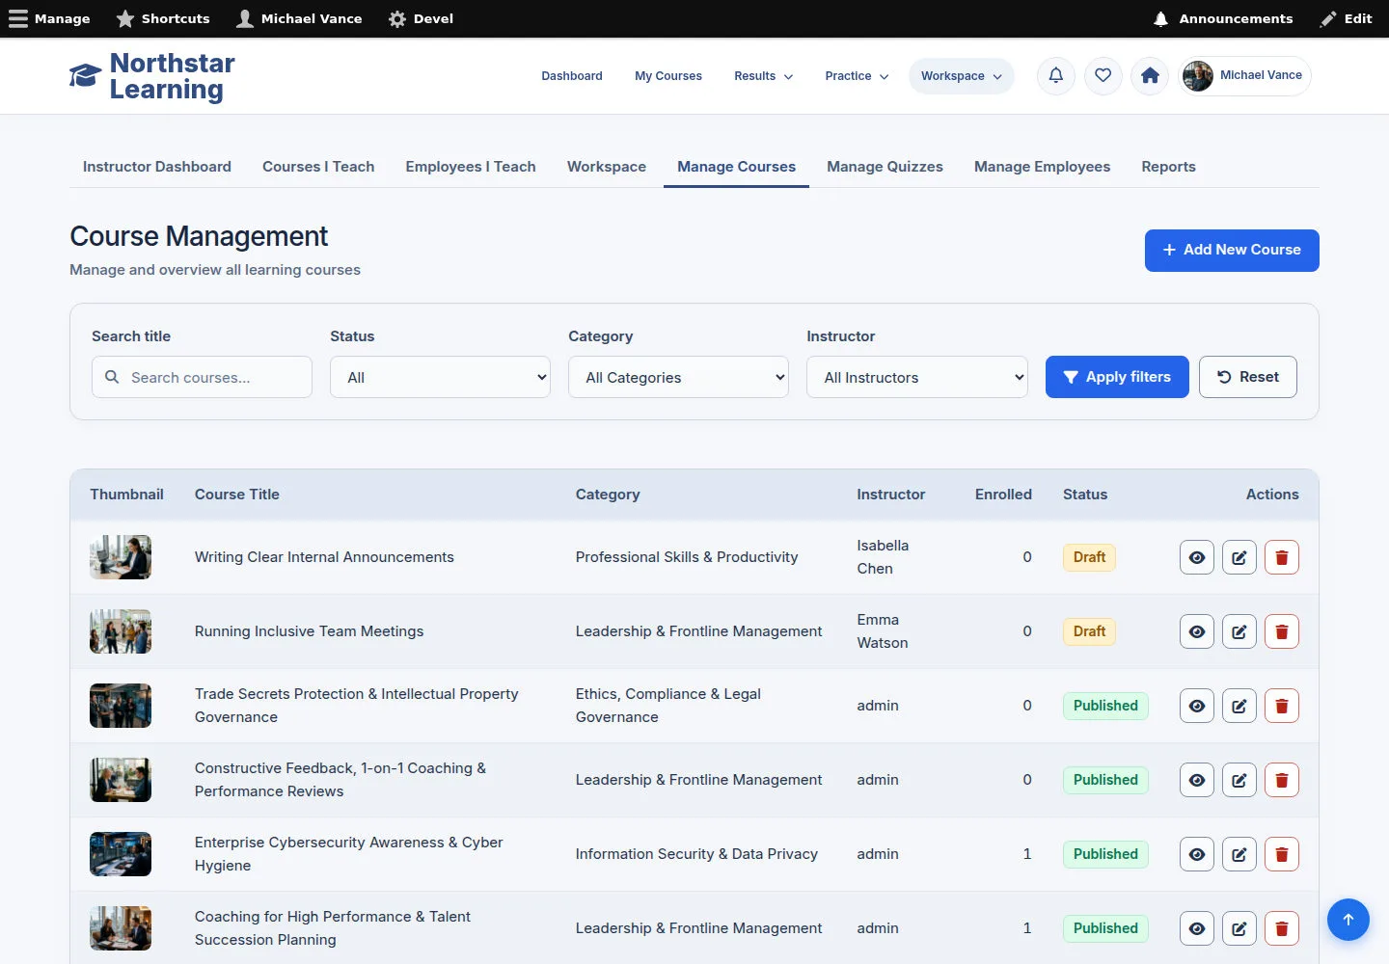The width and height of the screenshot is (1389, 964).
Task: Open the Shortcuts star menu
Action: (163, 18)
